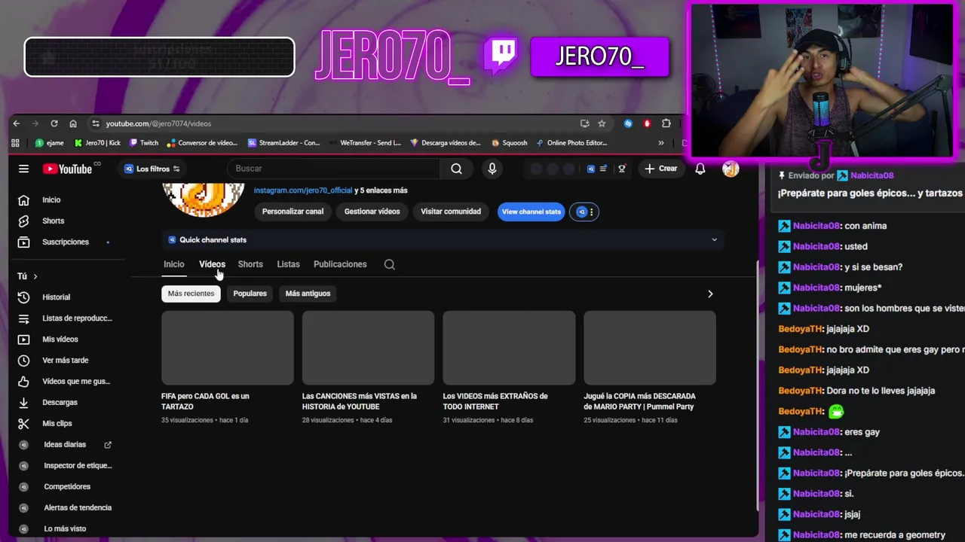Screen dimensions: 965x542
Task: Go to the YouTube logo home
Action: (69, 169)
